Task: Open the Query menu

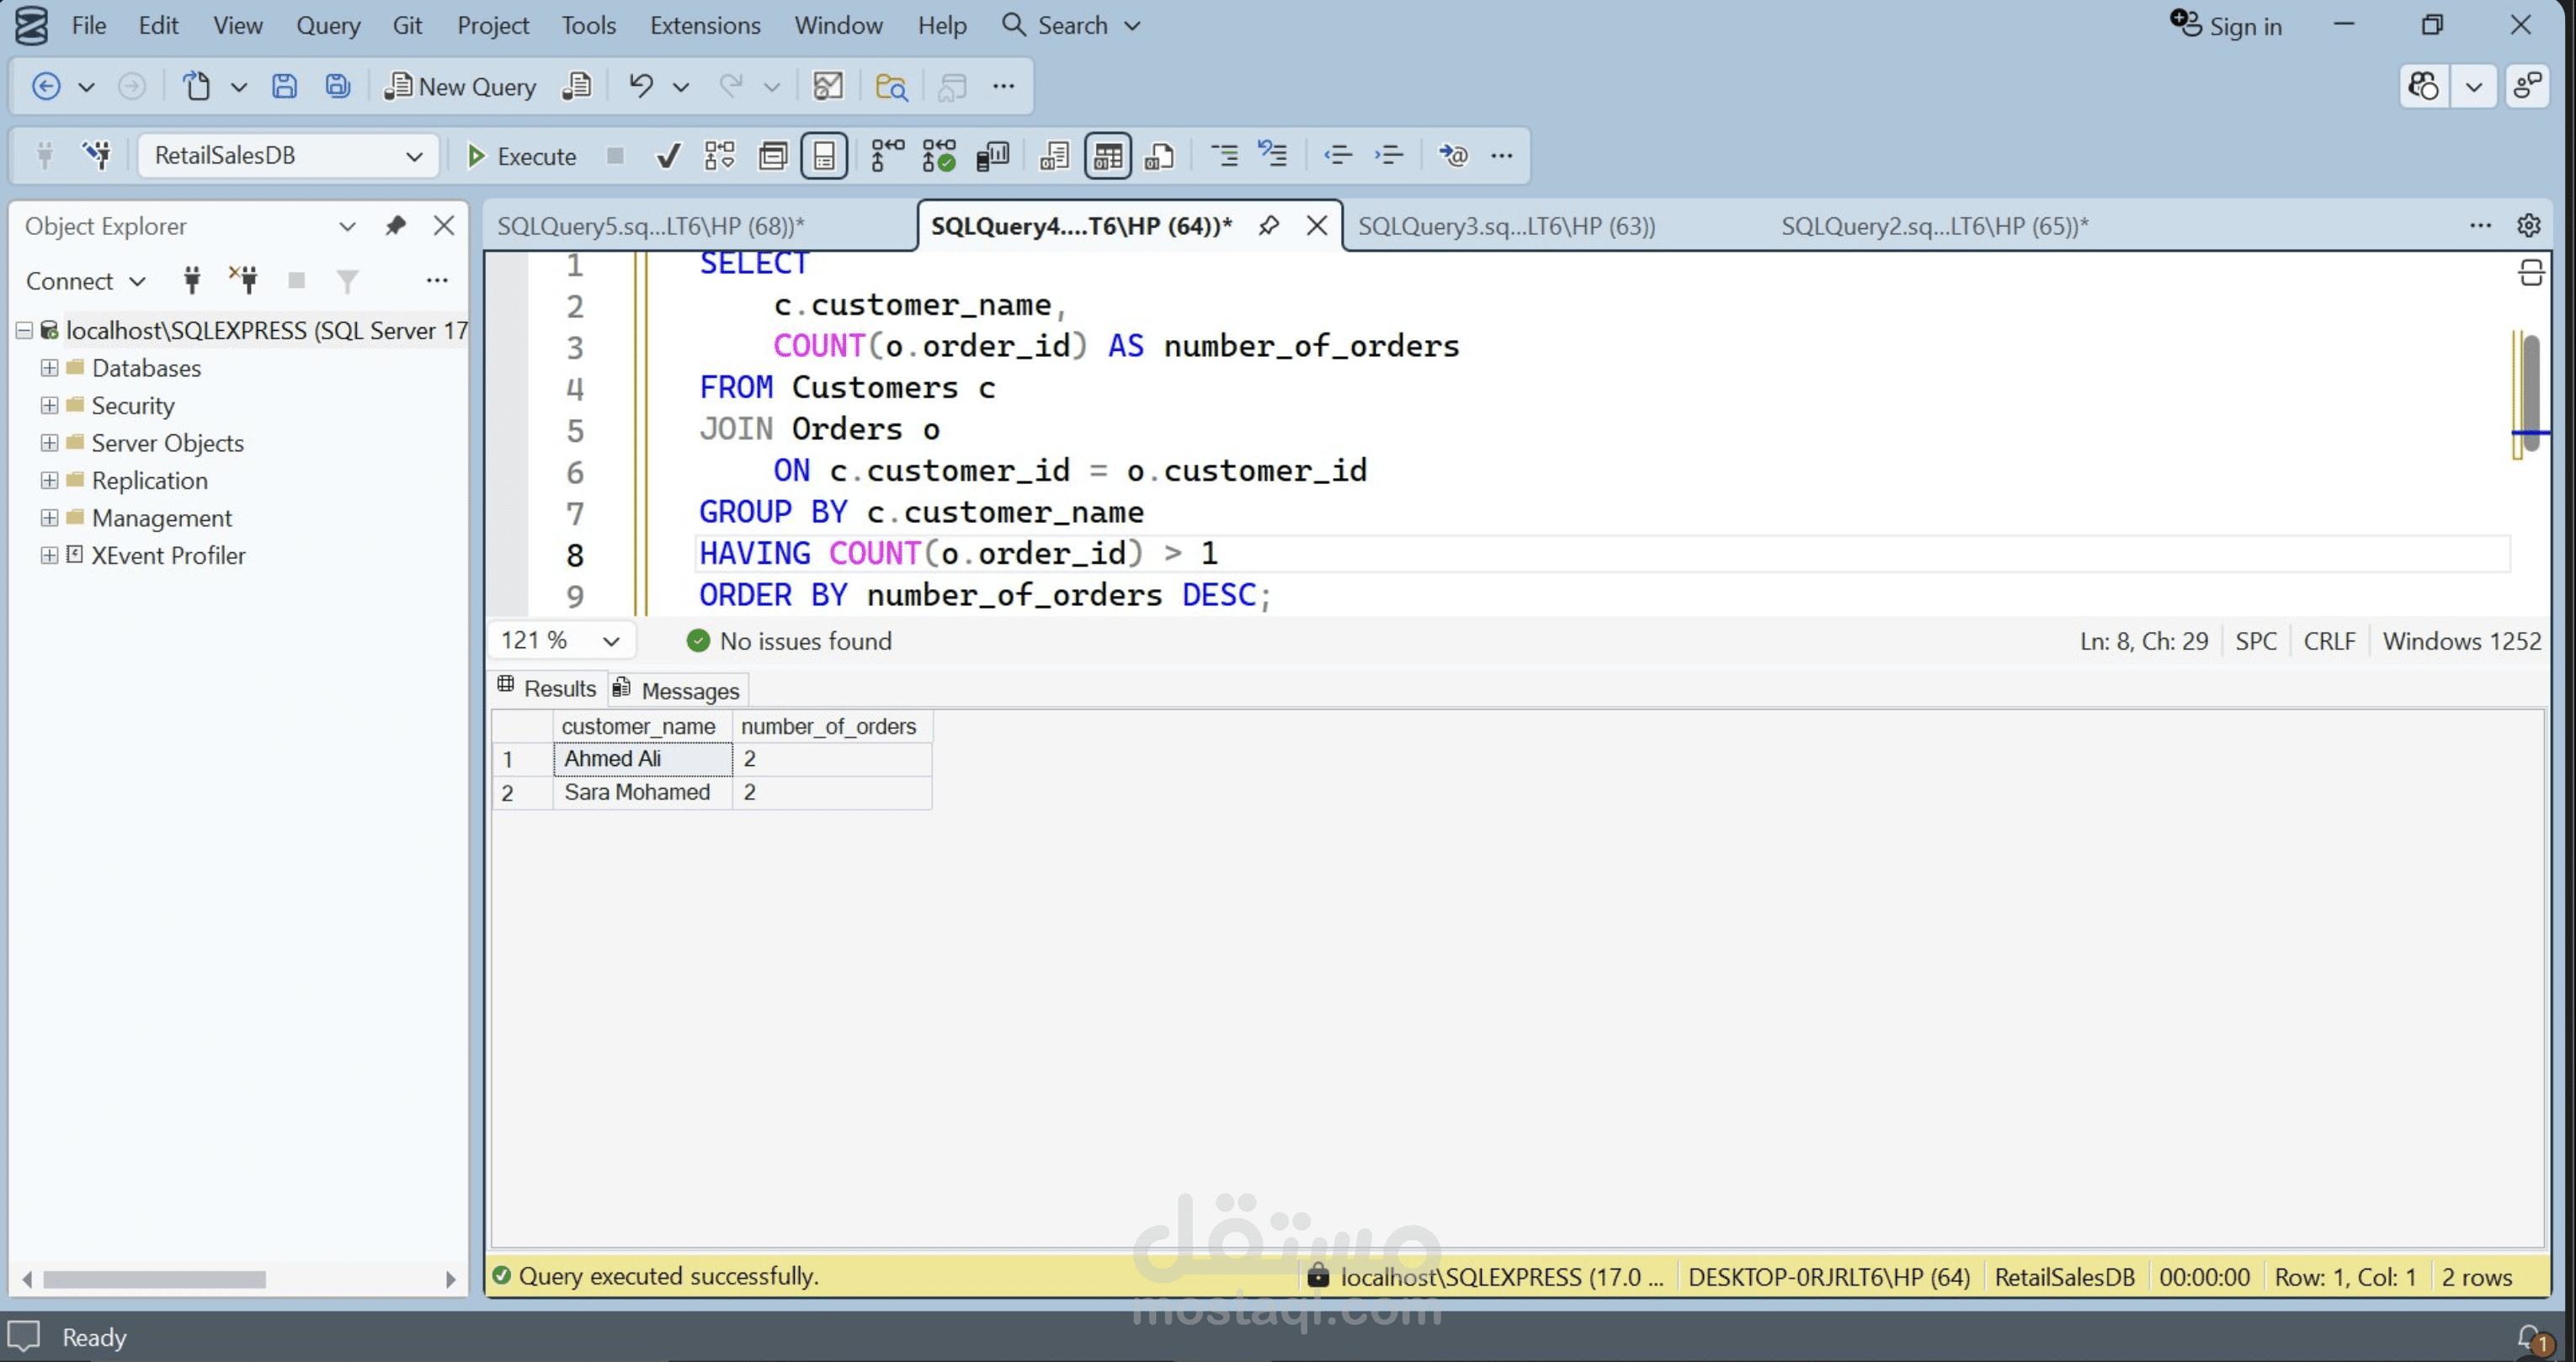Action: [x=327, y=25]
